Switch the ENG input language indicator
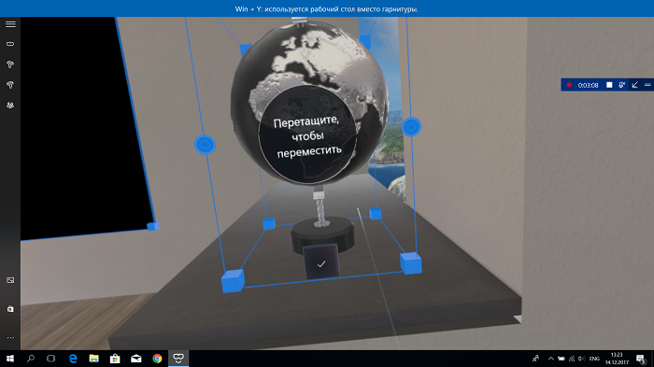 click(594, 359)
